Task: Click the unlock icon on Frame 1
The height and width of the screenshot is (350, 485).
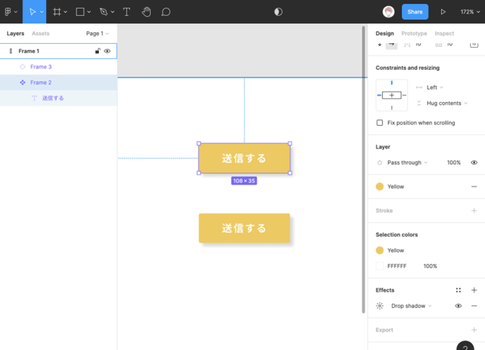Action: click(98, 51)
